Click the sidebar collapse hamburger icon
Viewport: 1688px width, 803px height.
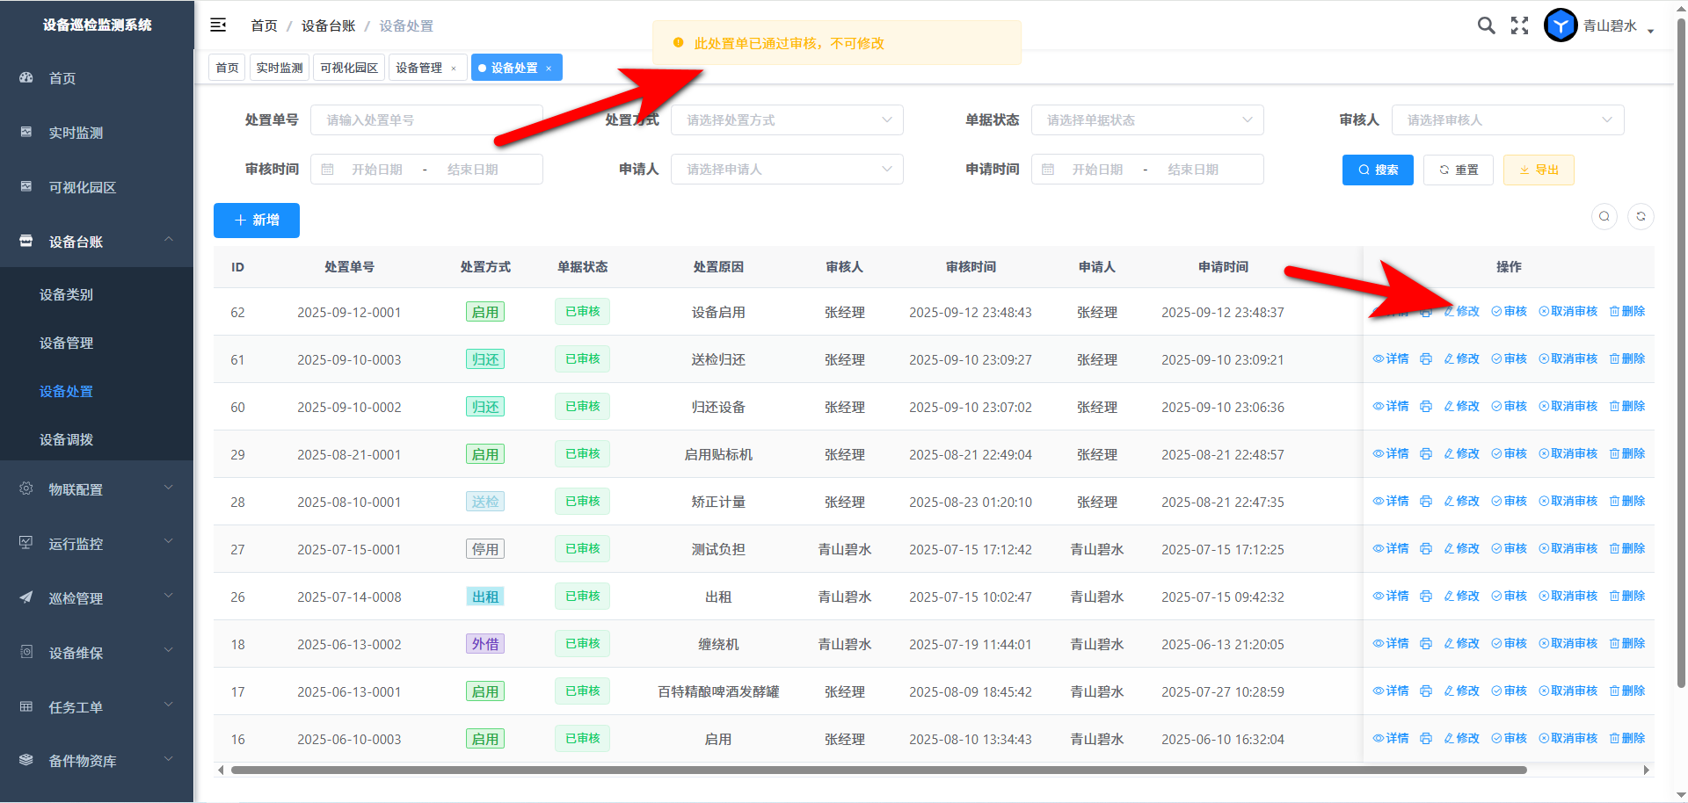click(218, 25)
